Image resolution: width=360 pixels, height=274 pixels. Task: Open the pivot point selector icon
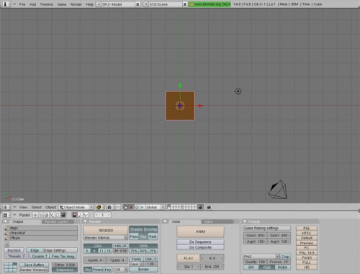pyautogui.click(x=110, y=207)
